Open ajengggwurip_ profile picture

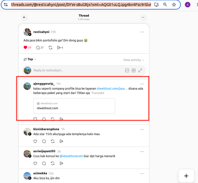27,86
